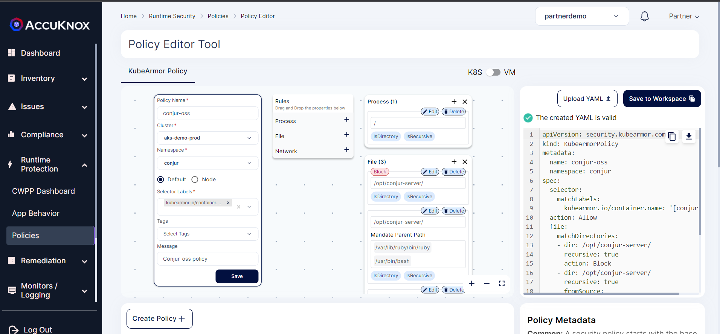
Task: Click the notification bell icon
Action: pos(644,16)
